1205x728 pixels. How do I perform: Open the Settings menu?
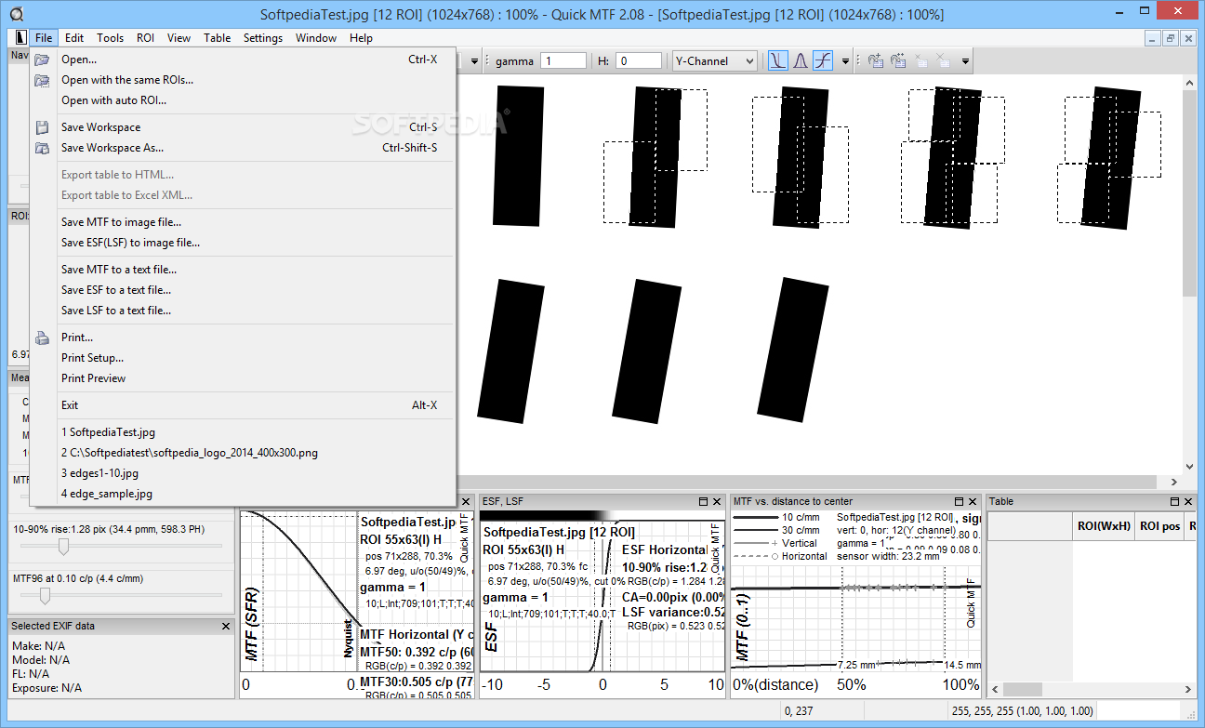click(263, 38)
